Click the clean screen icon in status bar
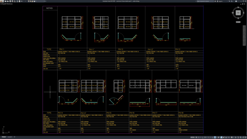The height and width of the screenshot is (139, 247). point(243,137)
